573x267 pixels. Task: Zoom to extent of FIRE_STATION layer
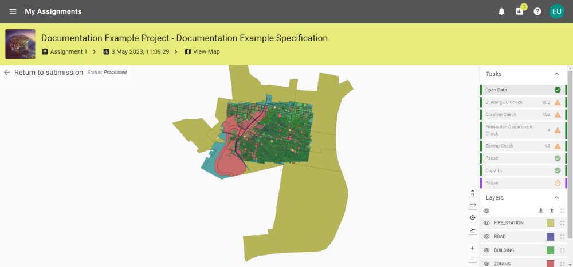pos(562,223)
